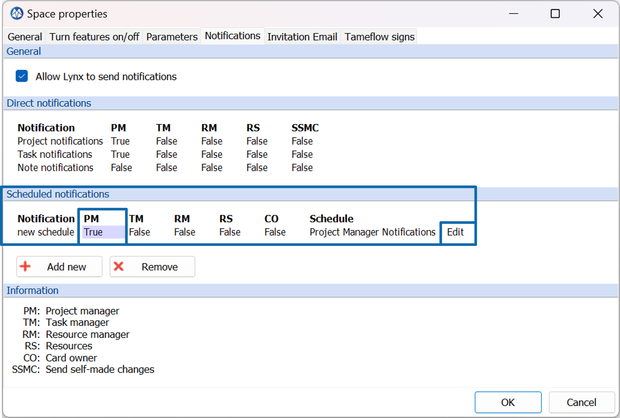The width and height of the screenshot is (620, 418).
Task: Click the SSMC column header
Action: coord(305,128)
